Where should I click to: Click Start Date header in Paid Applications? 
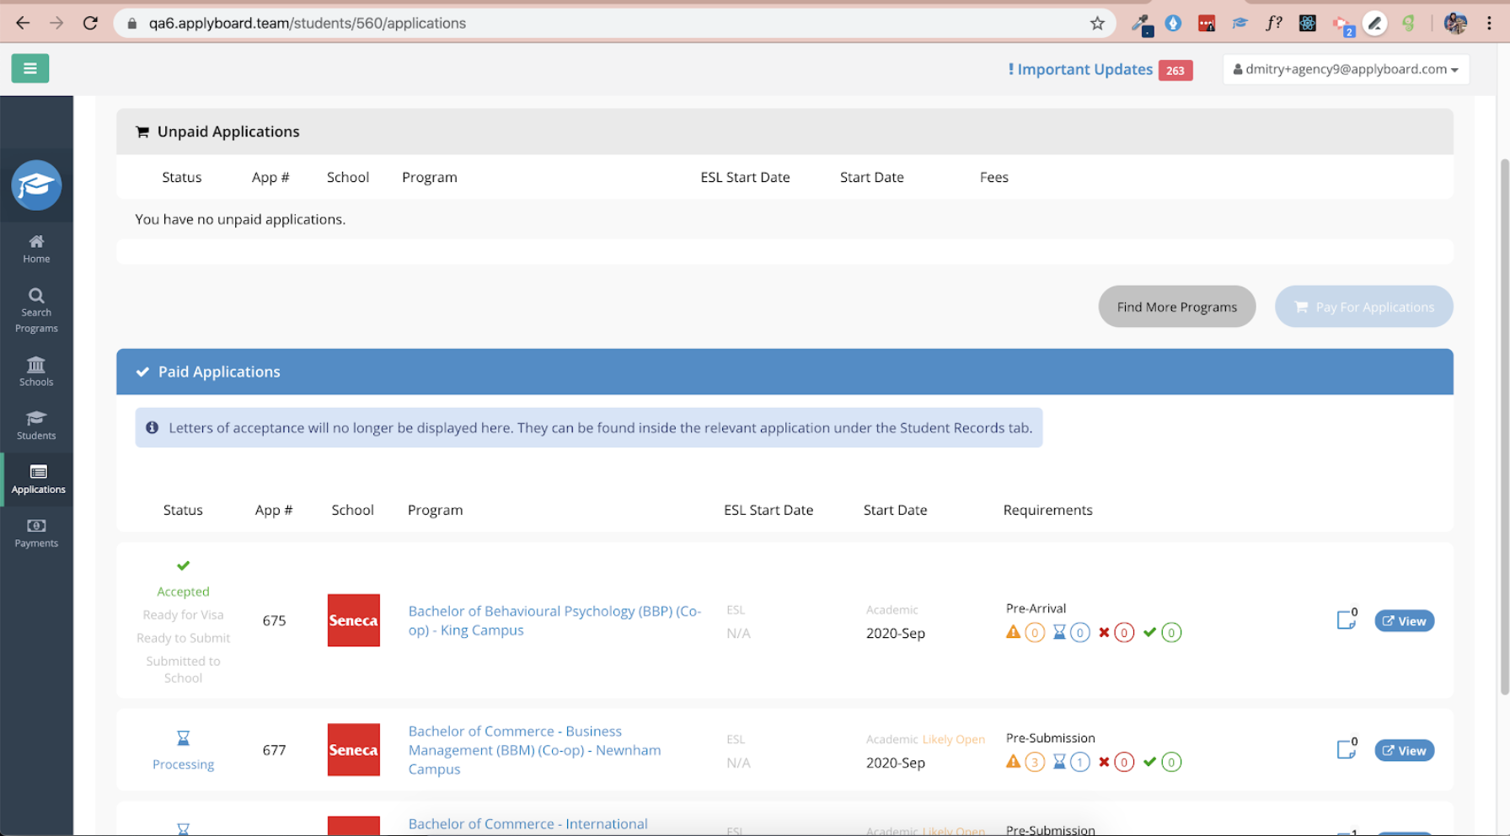pos(895,510)
